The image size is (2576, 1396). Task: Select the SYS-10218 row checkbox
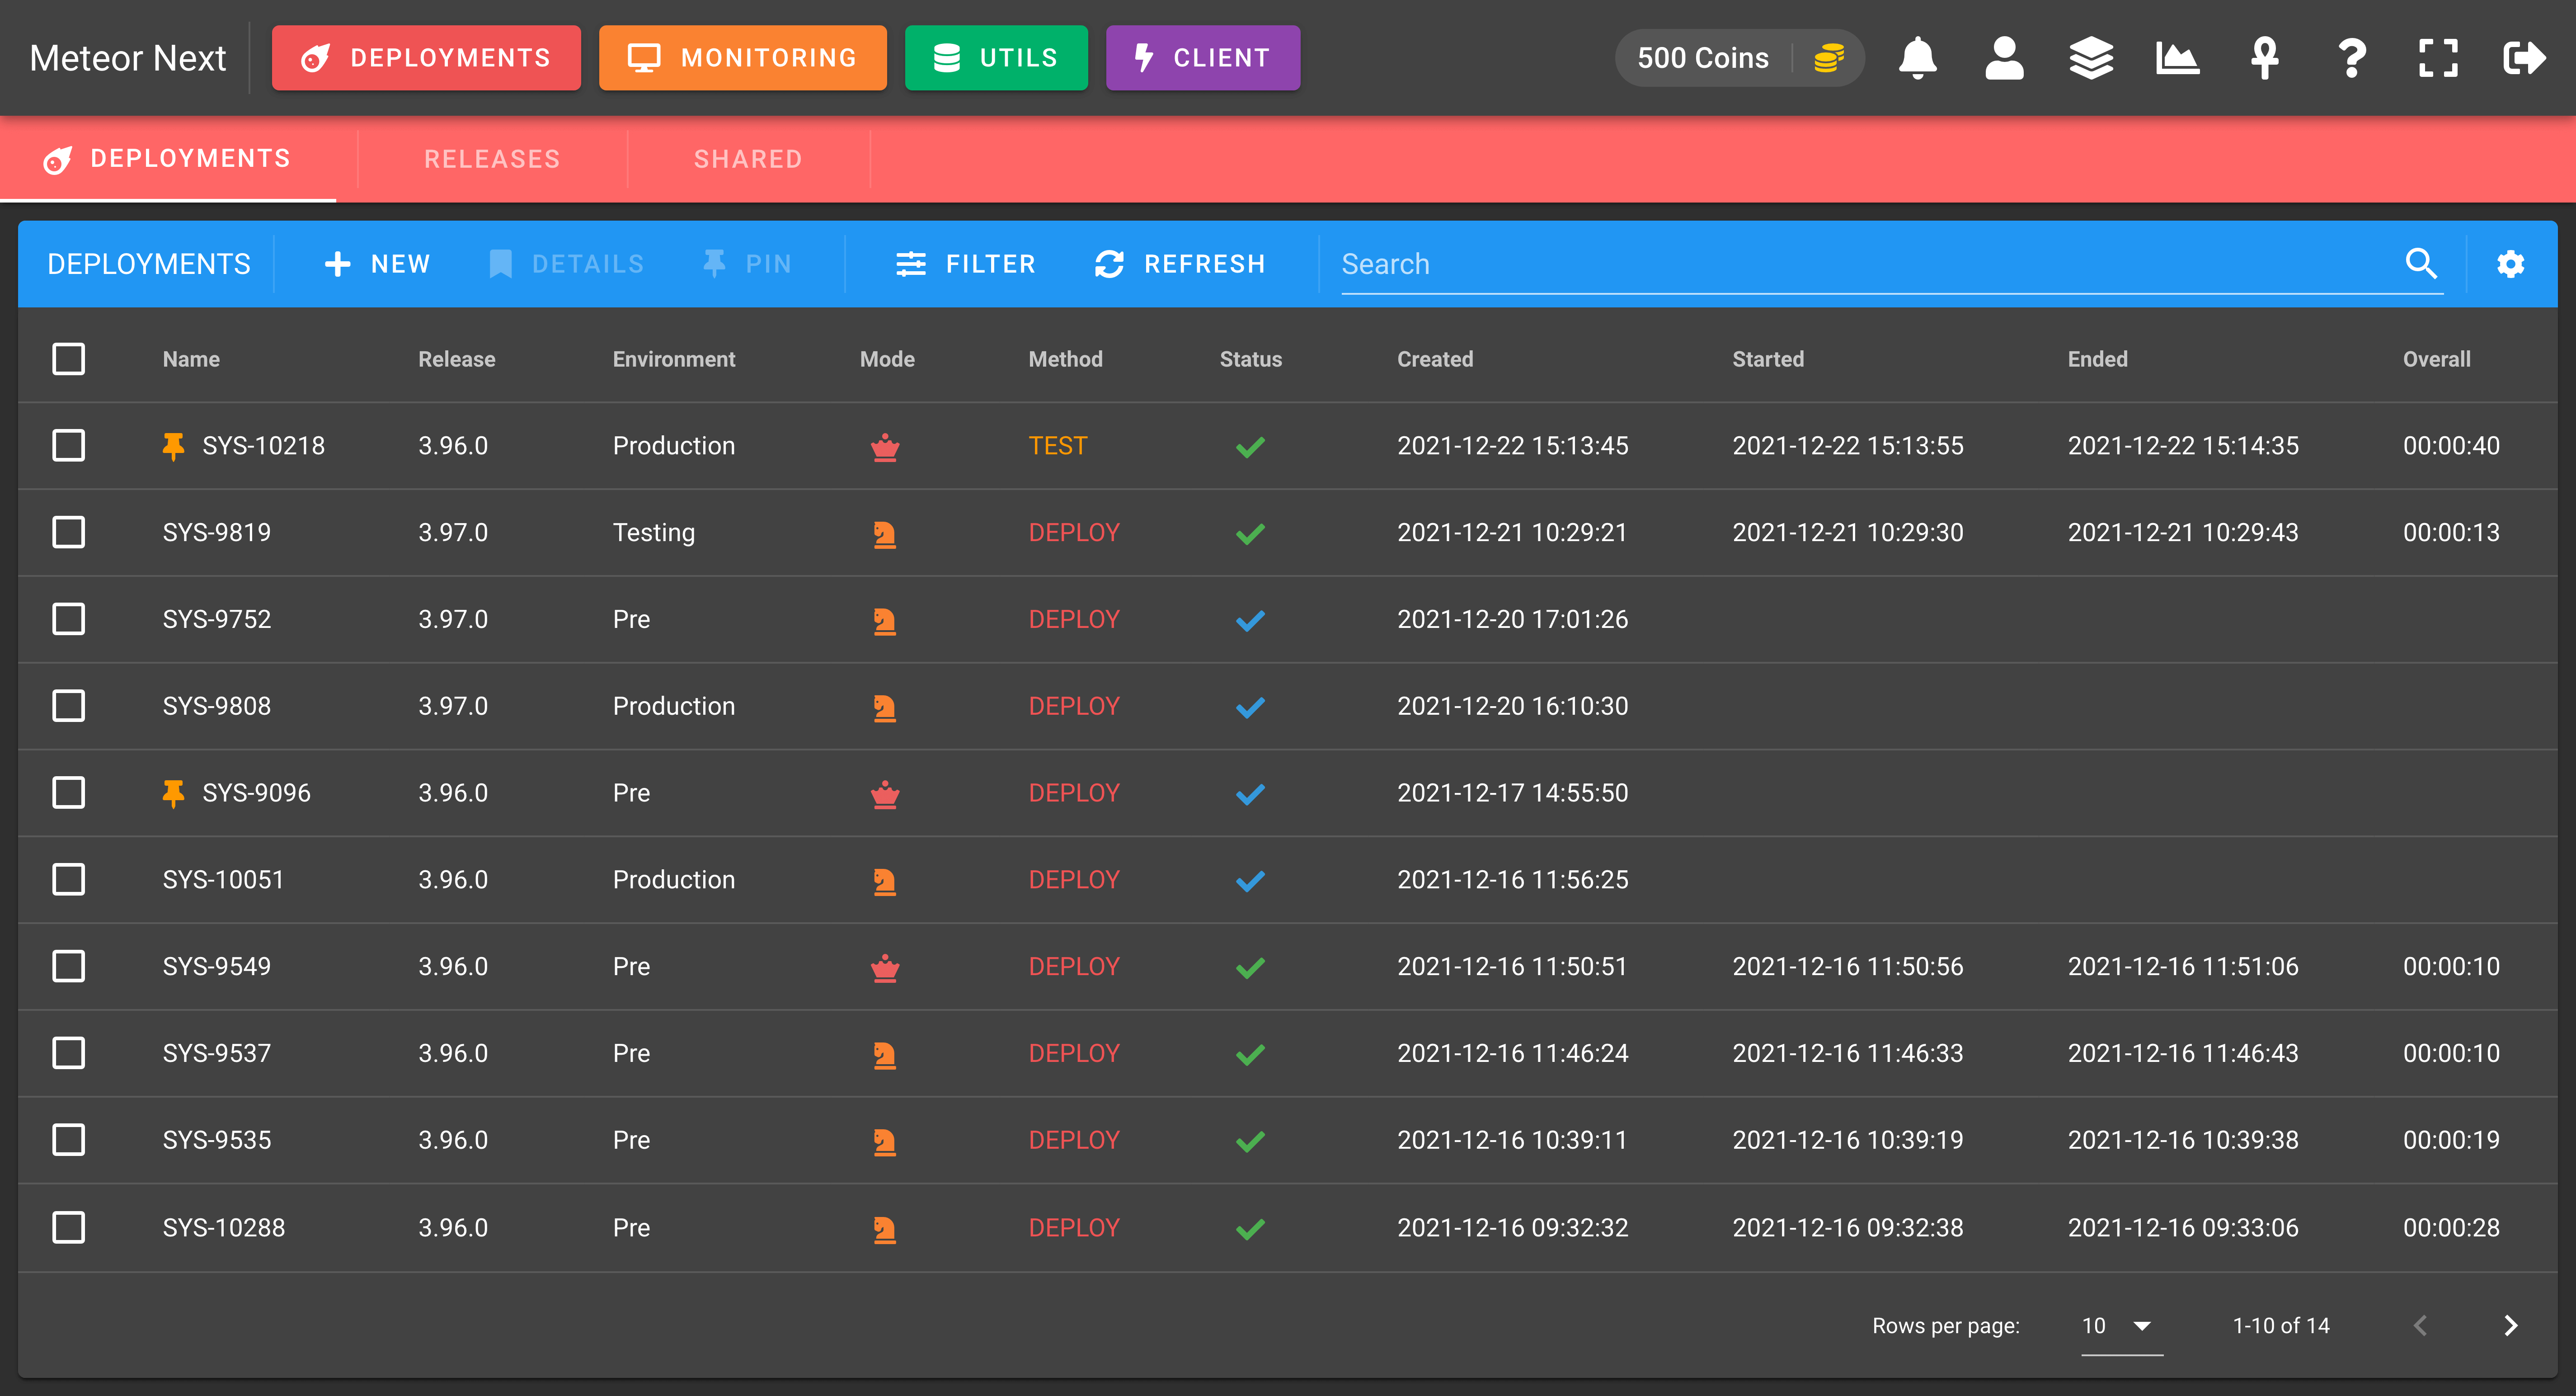pyautogui.click(x=68, y=446)
